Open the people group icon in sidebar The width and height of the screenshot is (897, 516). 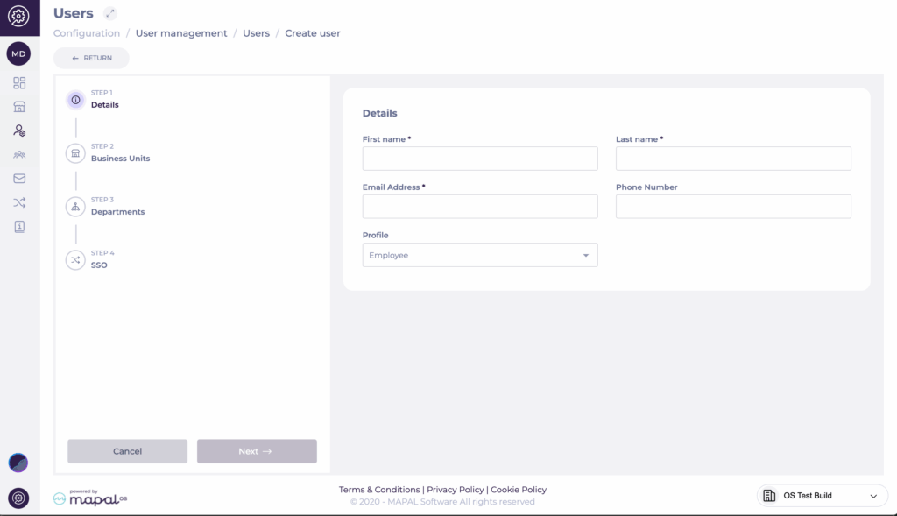(x=19, y=155)
